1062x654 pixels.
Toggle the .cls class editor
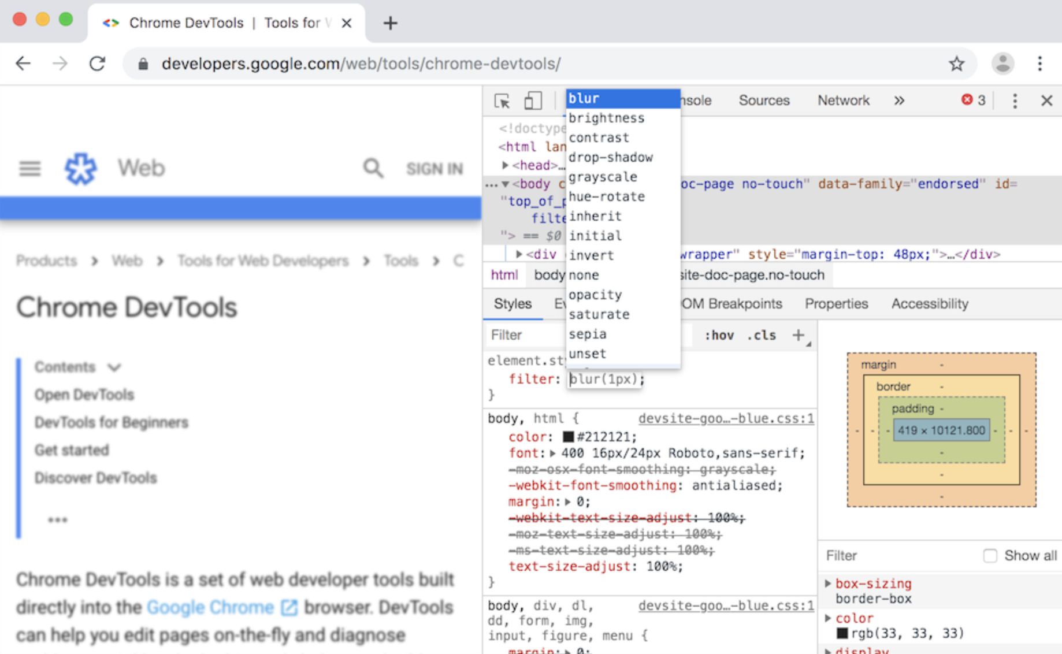[762, 336]
